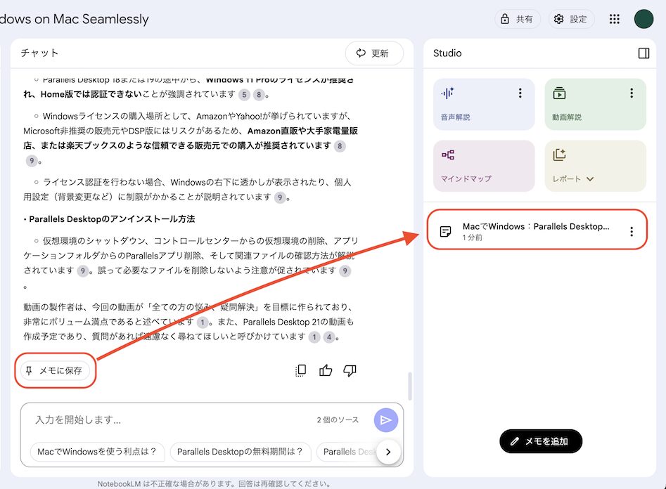Viewport: 666px width, 489px height.
Task: Open citation 1 after 述べています
Action: (x=203, y=322)
